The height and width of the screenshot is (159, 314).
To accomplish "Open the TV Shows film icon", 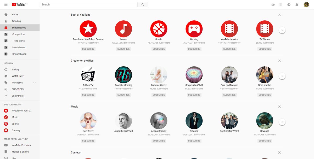I will pyautogui.click(x=265, y=29).
